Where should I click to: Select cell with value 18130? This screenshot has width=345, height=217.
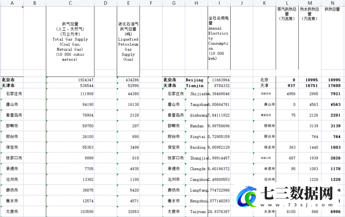coord(128,104)
